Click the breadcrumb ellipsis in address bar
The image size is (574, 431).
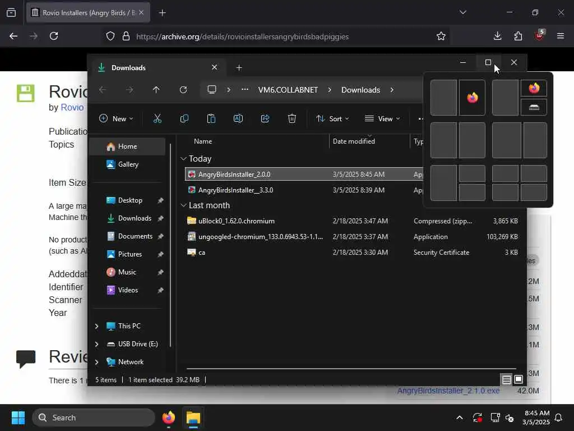[x=245, y=89]
